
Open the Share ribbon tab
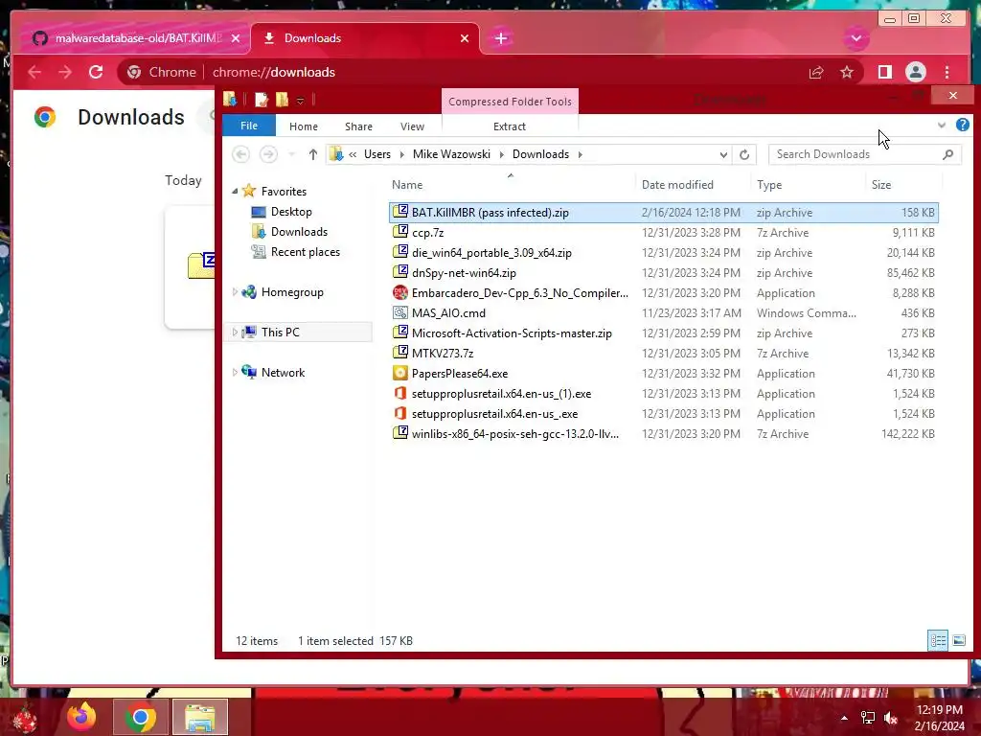tap(358, 126)
